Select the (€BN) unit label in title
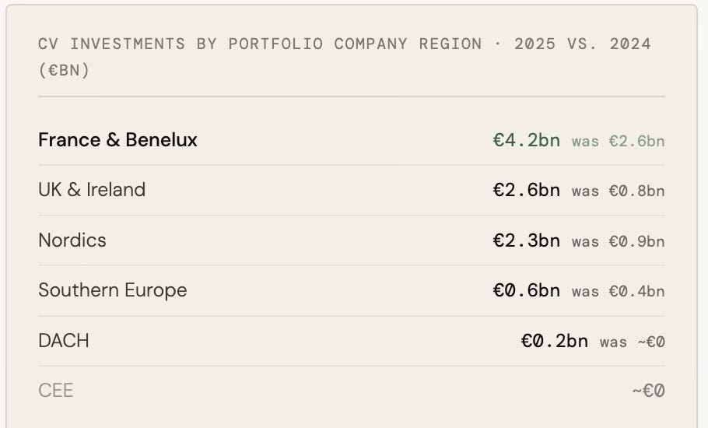The image size is (708, 428). click(x=64, y=70)
